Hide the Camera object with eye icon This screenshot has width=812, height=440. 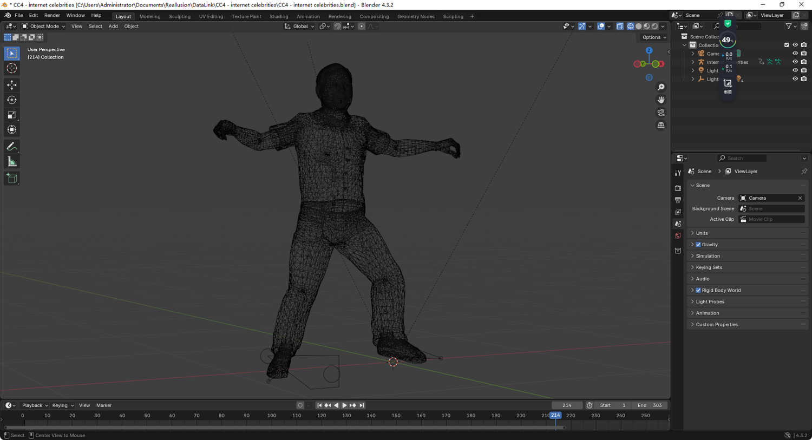(x=795, y=54)
